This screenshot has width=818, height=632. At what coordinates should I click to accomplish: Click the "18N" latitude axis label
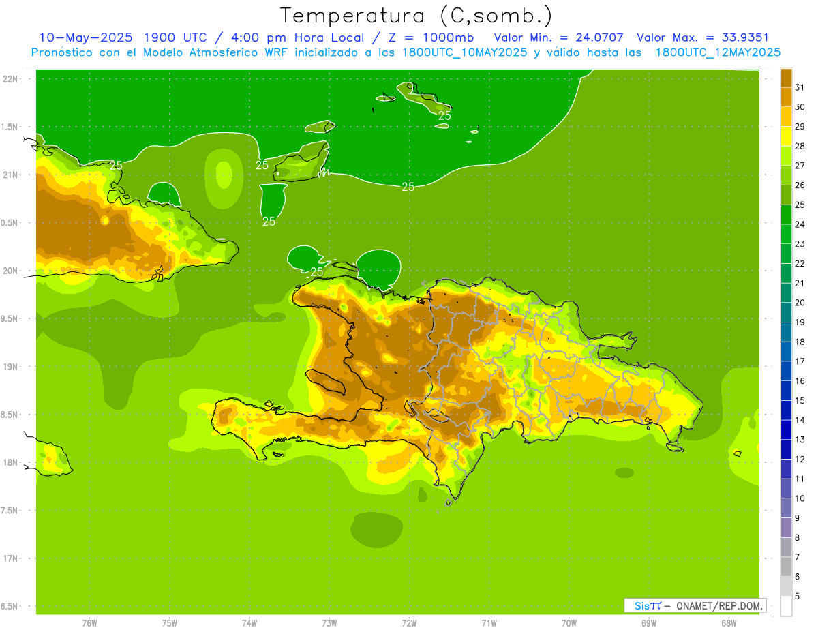click(12, 462)
